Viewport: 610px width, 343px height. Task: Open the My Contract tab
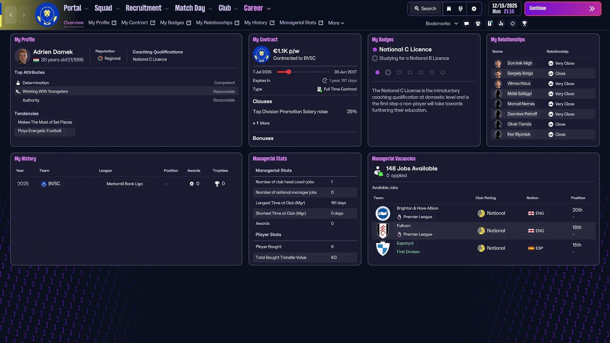point(138,23)
